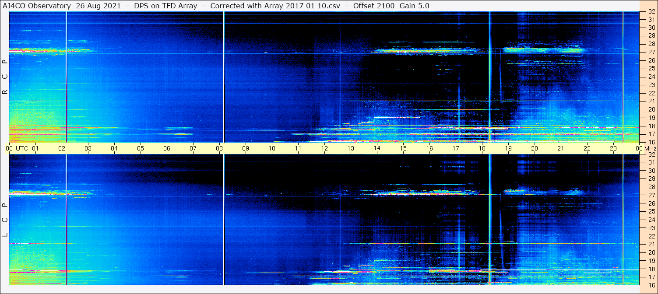Screen dimensions: 658x294
Task: Select the 07 hour time axis marker
Action: (x=193, y=148)
